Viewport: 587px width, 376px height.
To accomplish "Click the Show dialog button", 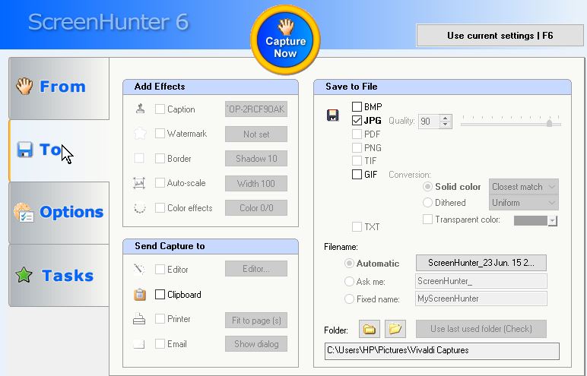I will click(256, 344).
